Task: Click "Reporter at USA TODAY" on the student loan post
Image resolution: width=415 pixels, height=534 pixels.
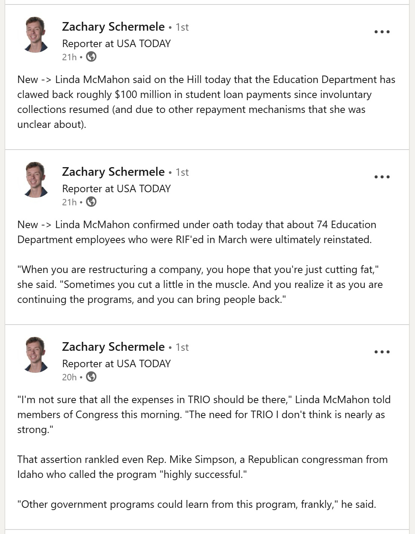Action: 116,44
